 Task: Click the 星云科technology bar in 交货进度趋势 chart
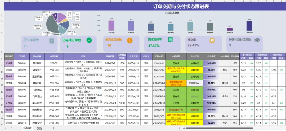pyautogui.click(x=111, y=26)
